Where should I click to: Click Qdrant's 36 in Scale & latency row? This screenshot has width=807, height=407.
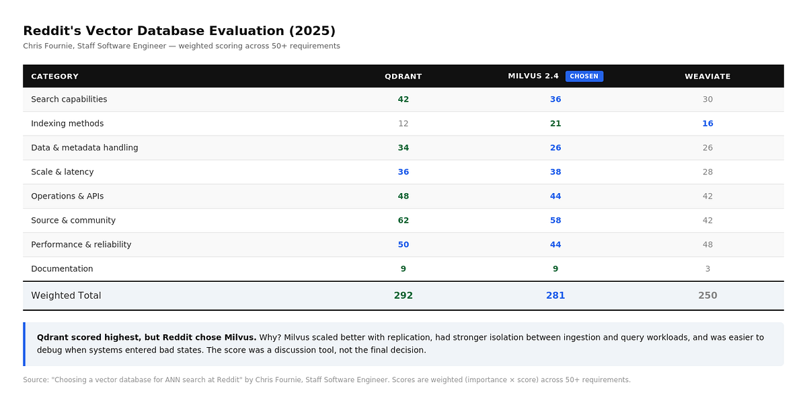click(403, 172)
